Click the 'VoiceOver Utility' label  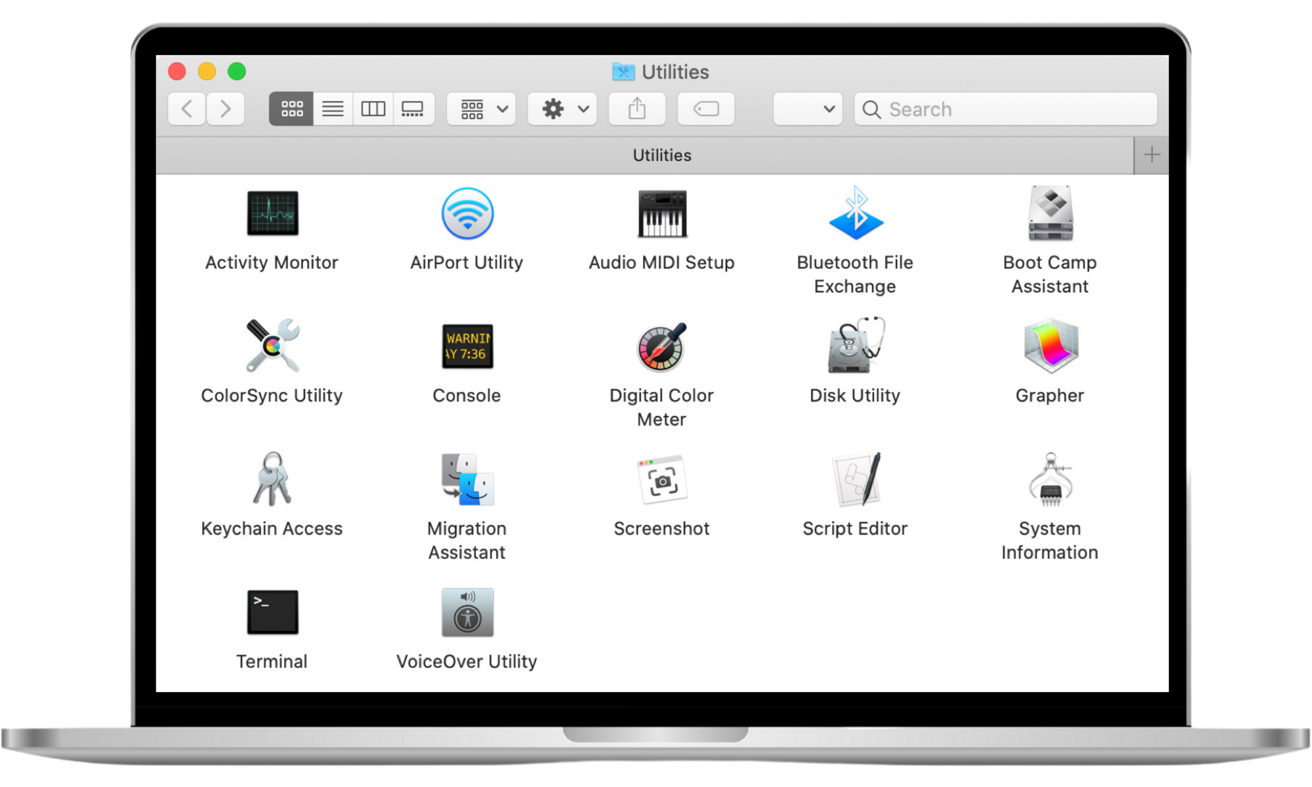[x=467, y=662]
